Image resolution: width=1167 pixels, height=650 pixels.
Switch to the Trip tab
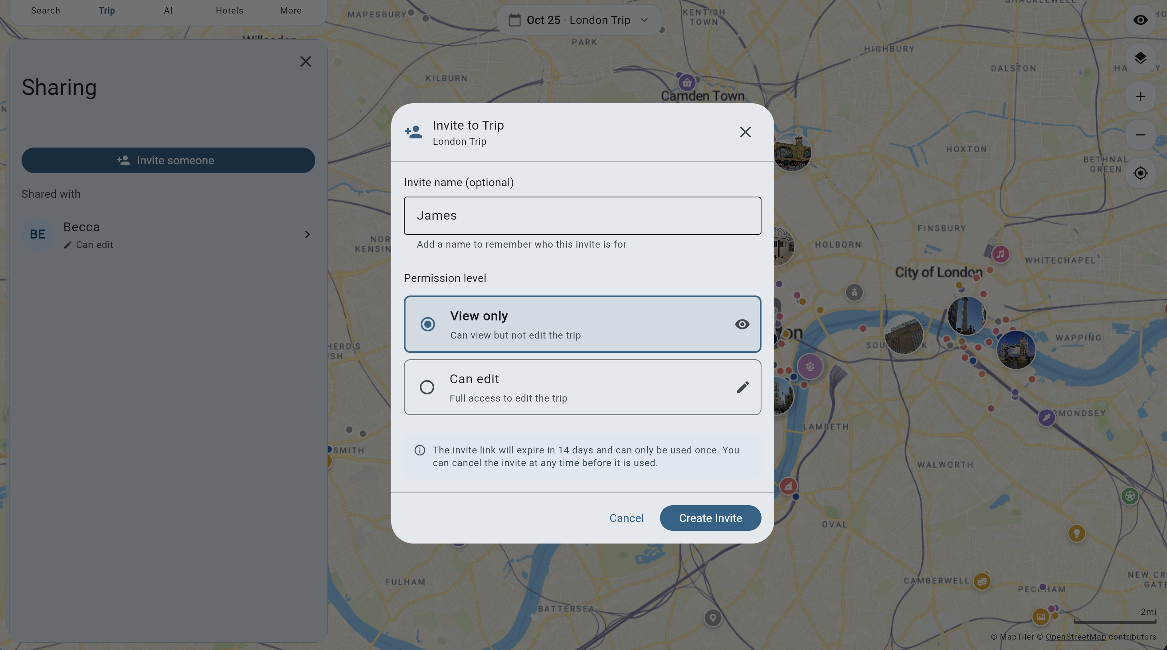(107, 10)
